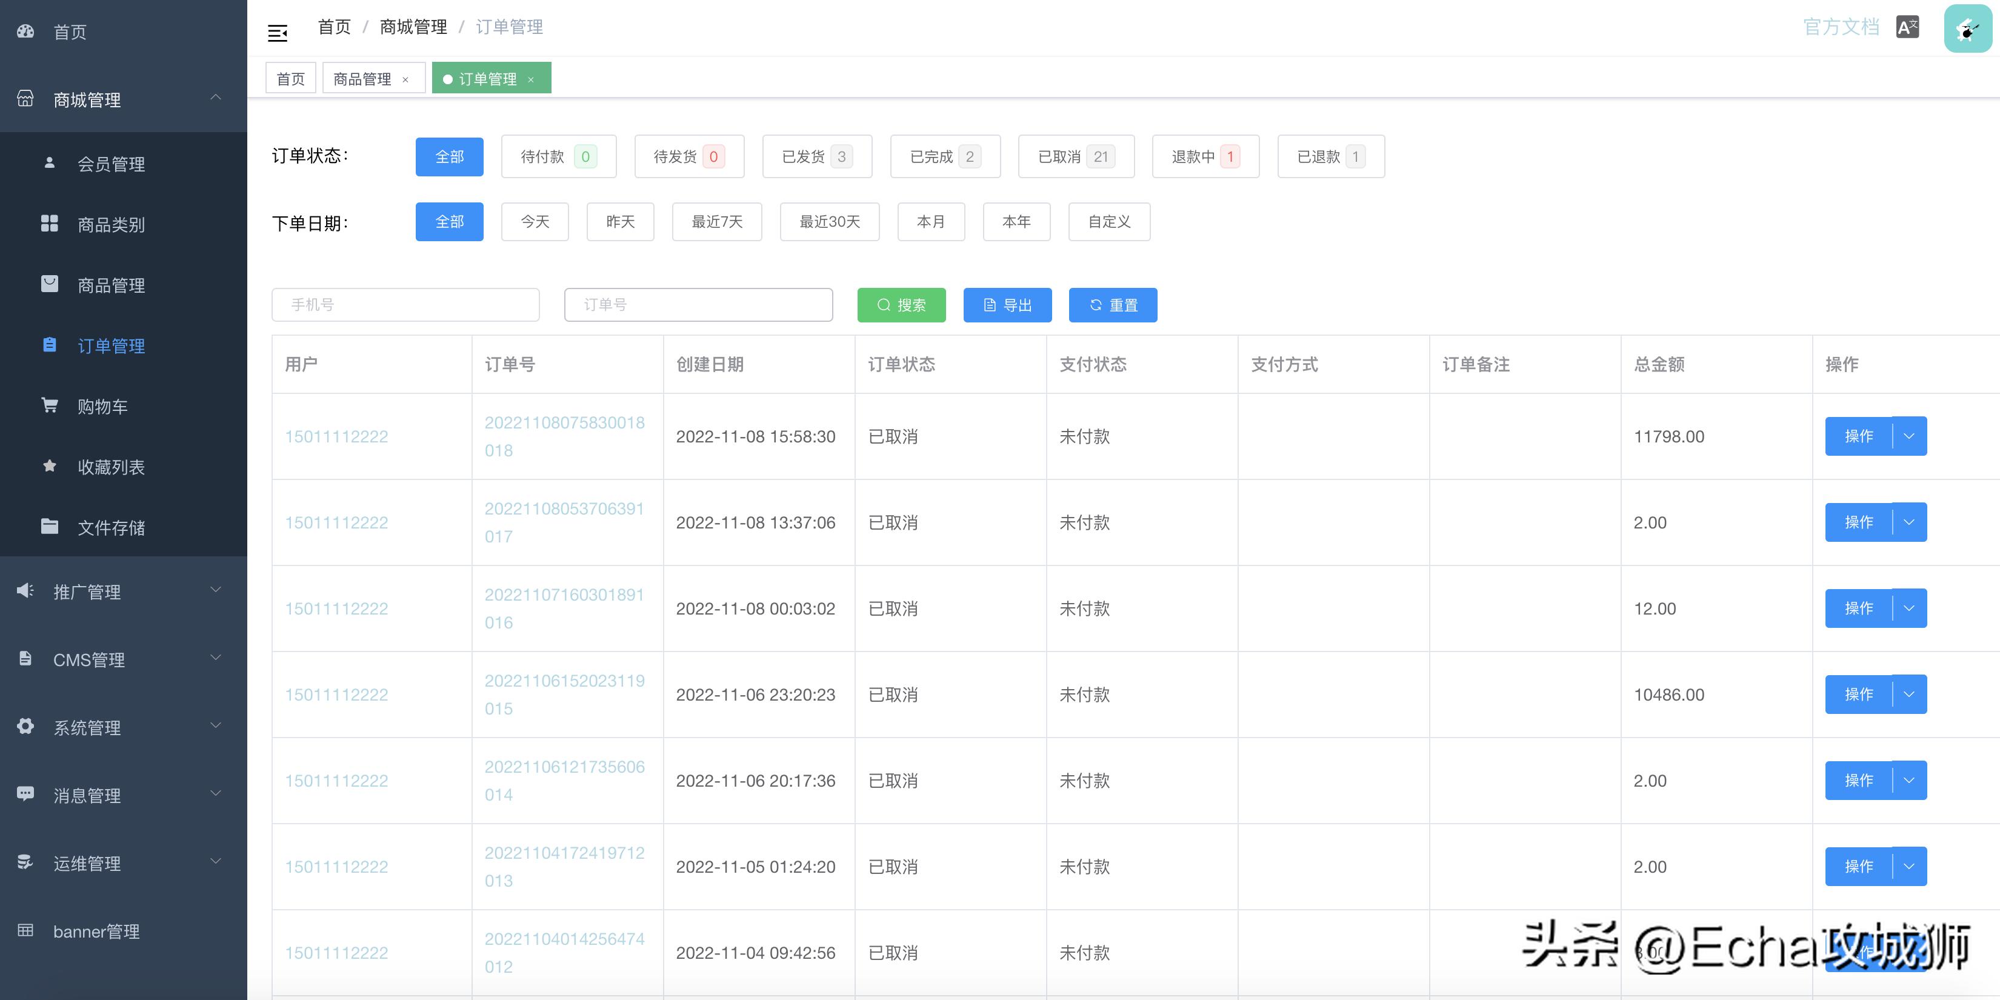Image resolution: width=2000 pixels, height=1000 pixels.
Task: Open 商品类别 product categories
Action: 110,224
